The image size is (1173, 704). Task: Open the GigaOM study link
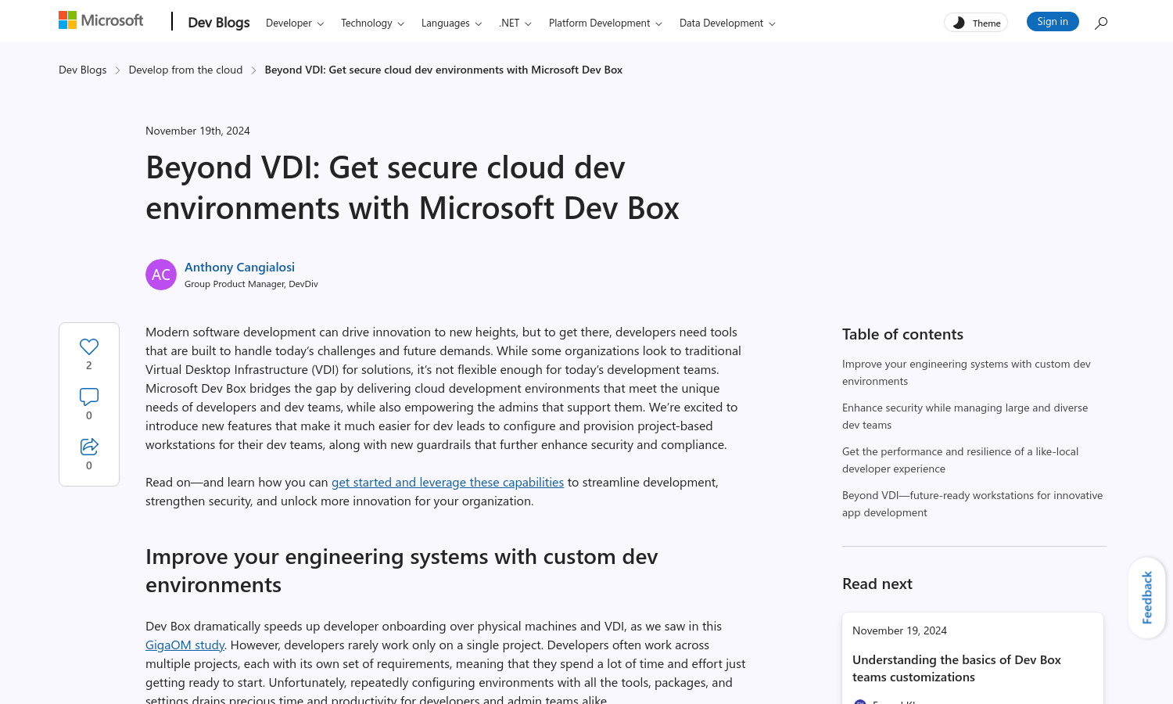click(x=185, y=644)
